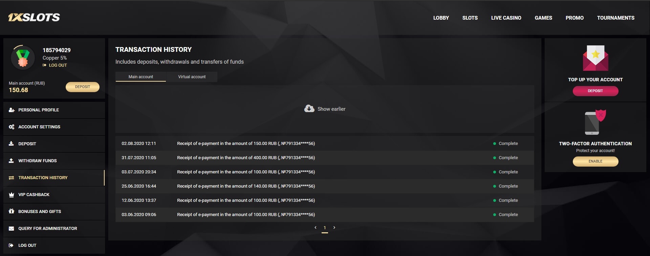The width and height of the screenshot is (650, 256).
Task: Click the Account Settings gears icon
Action: 12,127
